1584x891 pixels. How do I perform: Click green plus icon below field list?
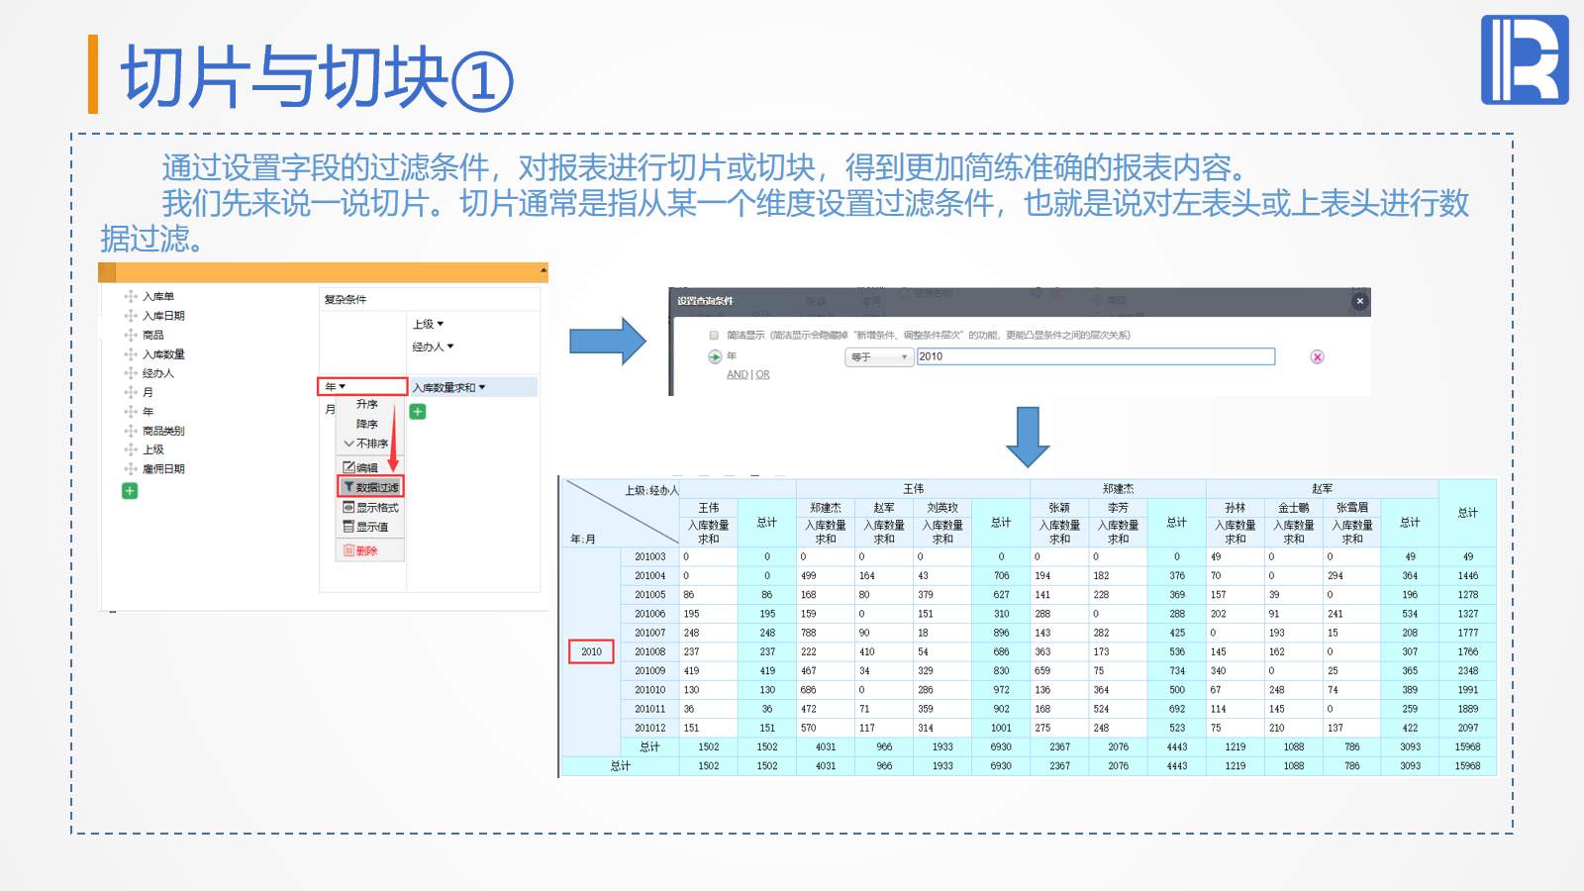coord(130,491)
